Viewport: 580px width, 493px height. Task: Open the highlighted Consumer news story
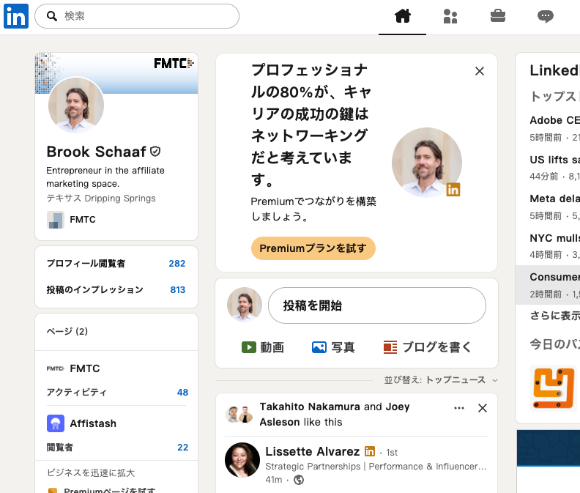click(x=549, y=285)
